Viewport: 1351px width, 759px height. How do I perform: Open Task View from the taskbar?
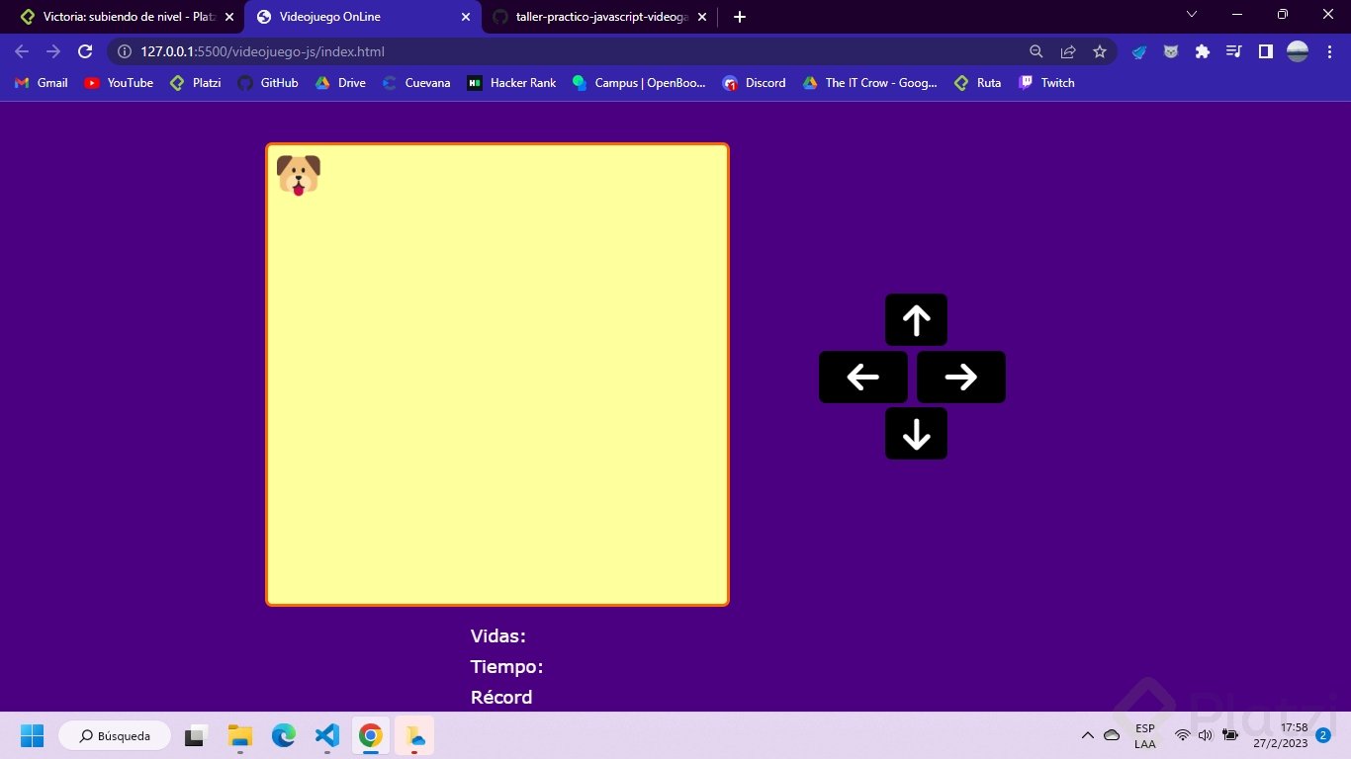[x=198, y=736]
